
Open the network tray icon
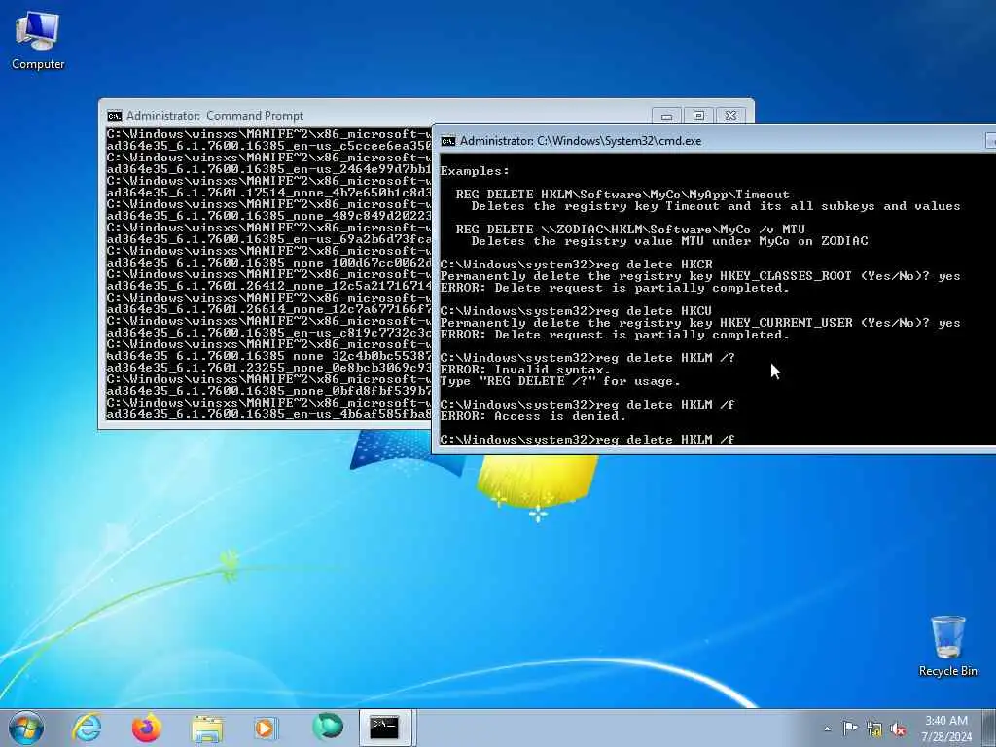[874, 729]
